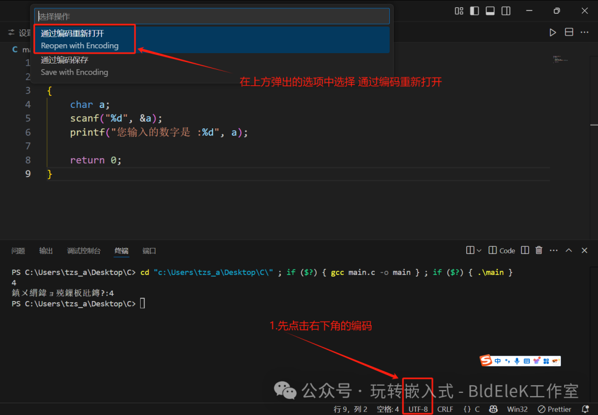Image resolution: width=598 pixels, height=415 pixels.
Task: Open new terminal split icon
Action: tap(470, 250)
